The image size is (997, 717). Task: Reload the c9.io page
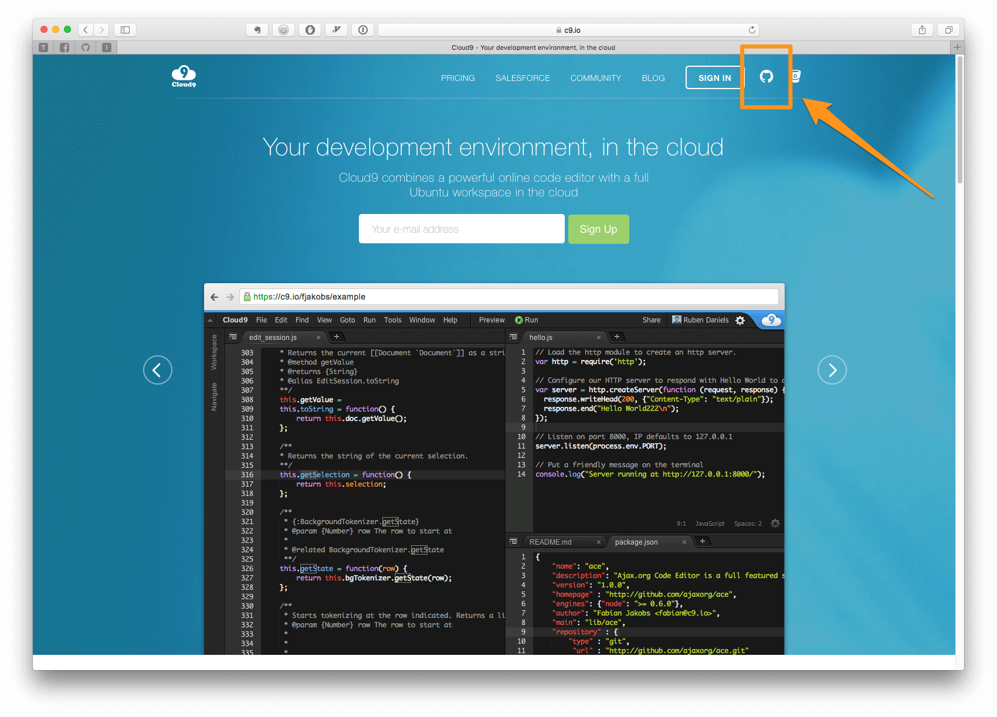(752, 30)
